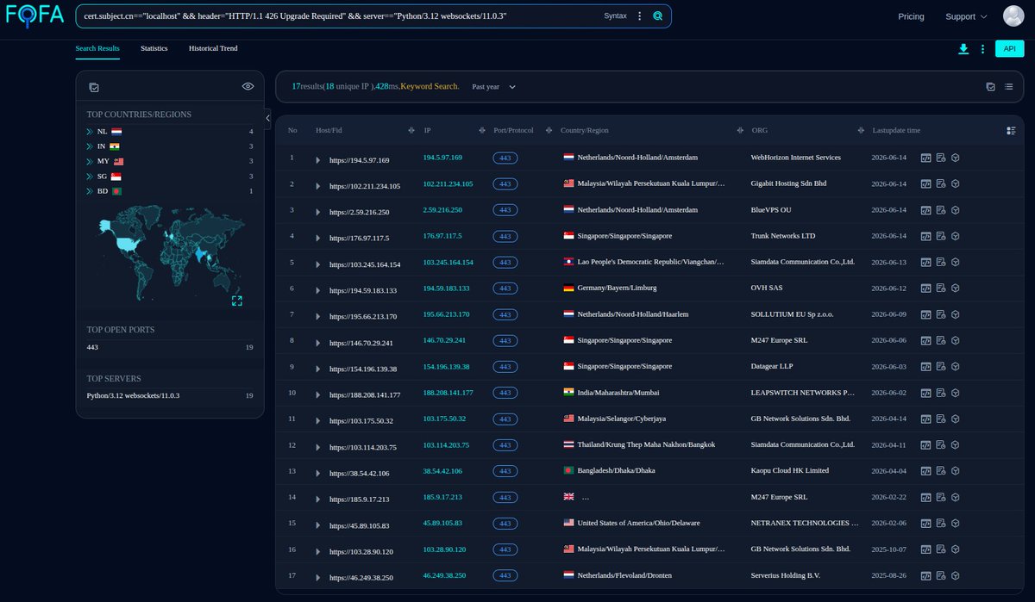Expand row for https://103.245.164.154
The height and width of the screenshot is (602, 1035).
click(x=317, y=264)
